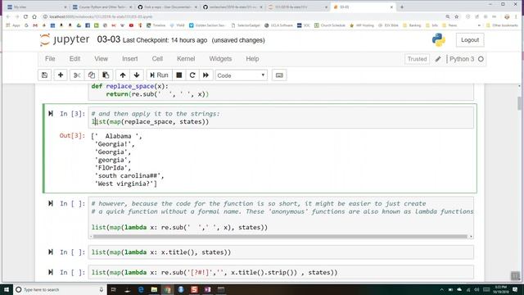
Task: Open the cell type dropdown showing Code
Action: [x=241, y=75]
